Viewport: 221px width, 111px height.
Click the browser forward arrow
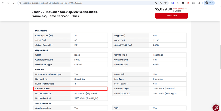click(8, 3)
